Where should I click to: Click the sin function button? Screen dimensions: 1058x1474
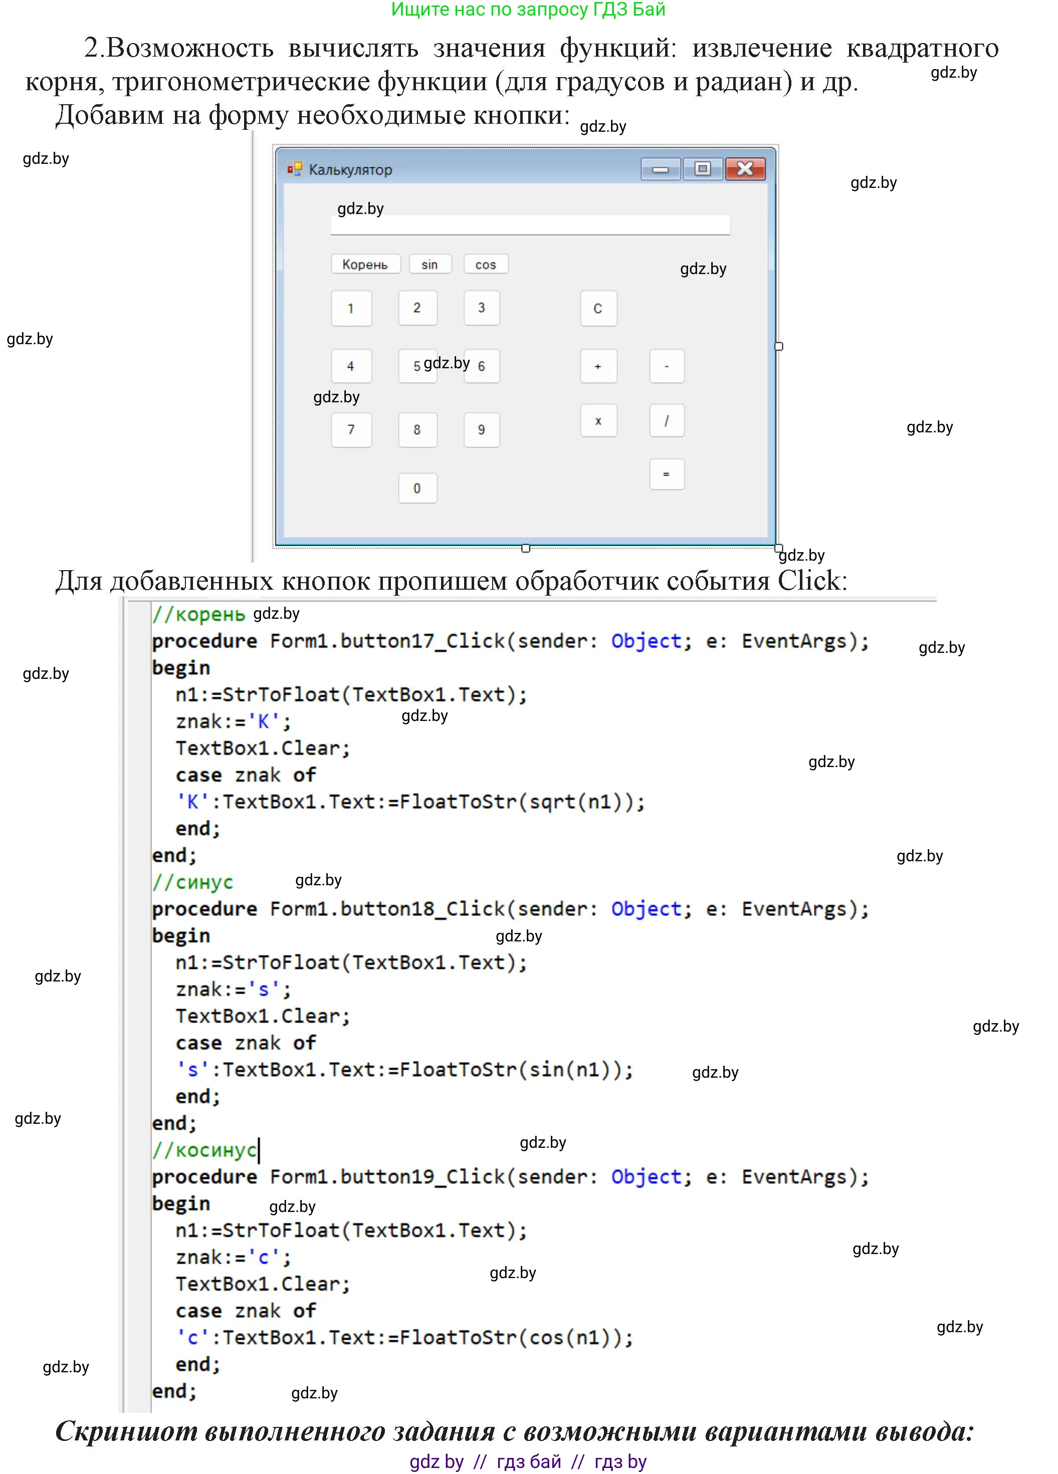(430, 264)
